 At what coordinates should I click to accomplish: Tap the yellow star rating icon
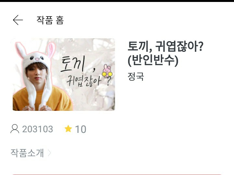click(68, 129)
